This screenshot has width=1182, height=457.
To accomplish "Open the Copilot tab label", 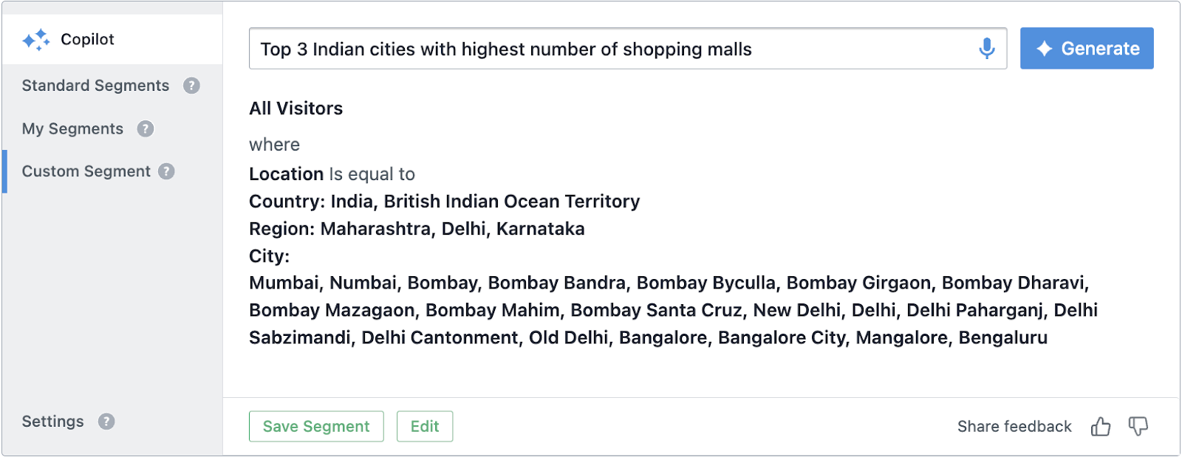I will coord(87,39).
